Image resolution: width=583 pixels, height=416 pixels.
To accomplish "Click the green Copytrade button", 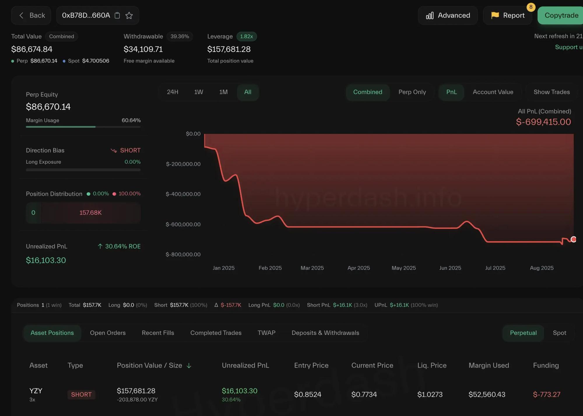I will coord(561,15).
